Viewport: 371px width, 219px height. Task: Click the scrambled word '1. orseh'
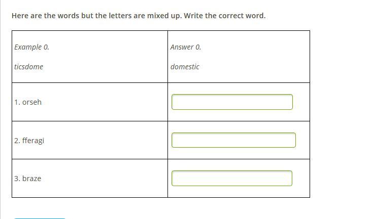pyautogui.click(x=28, y=102)
